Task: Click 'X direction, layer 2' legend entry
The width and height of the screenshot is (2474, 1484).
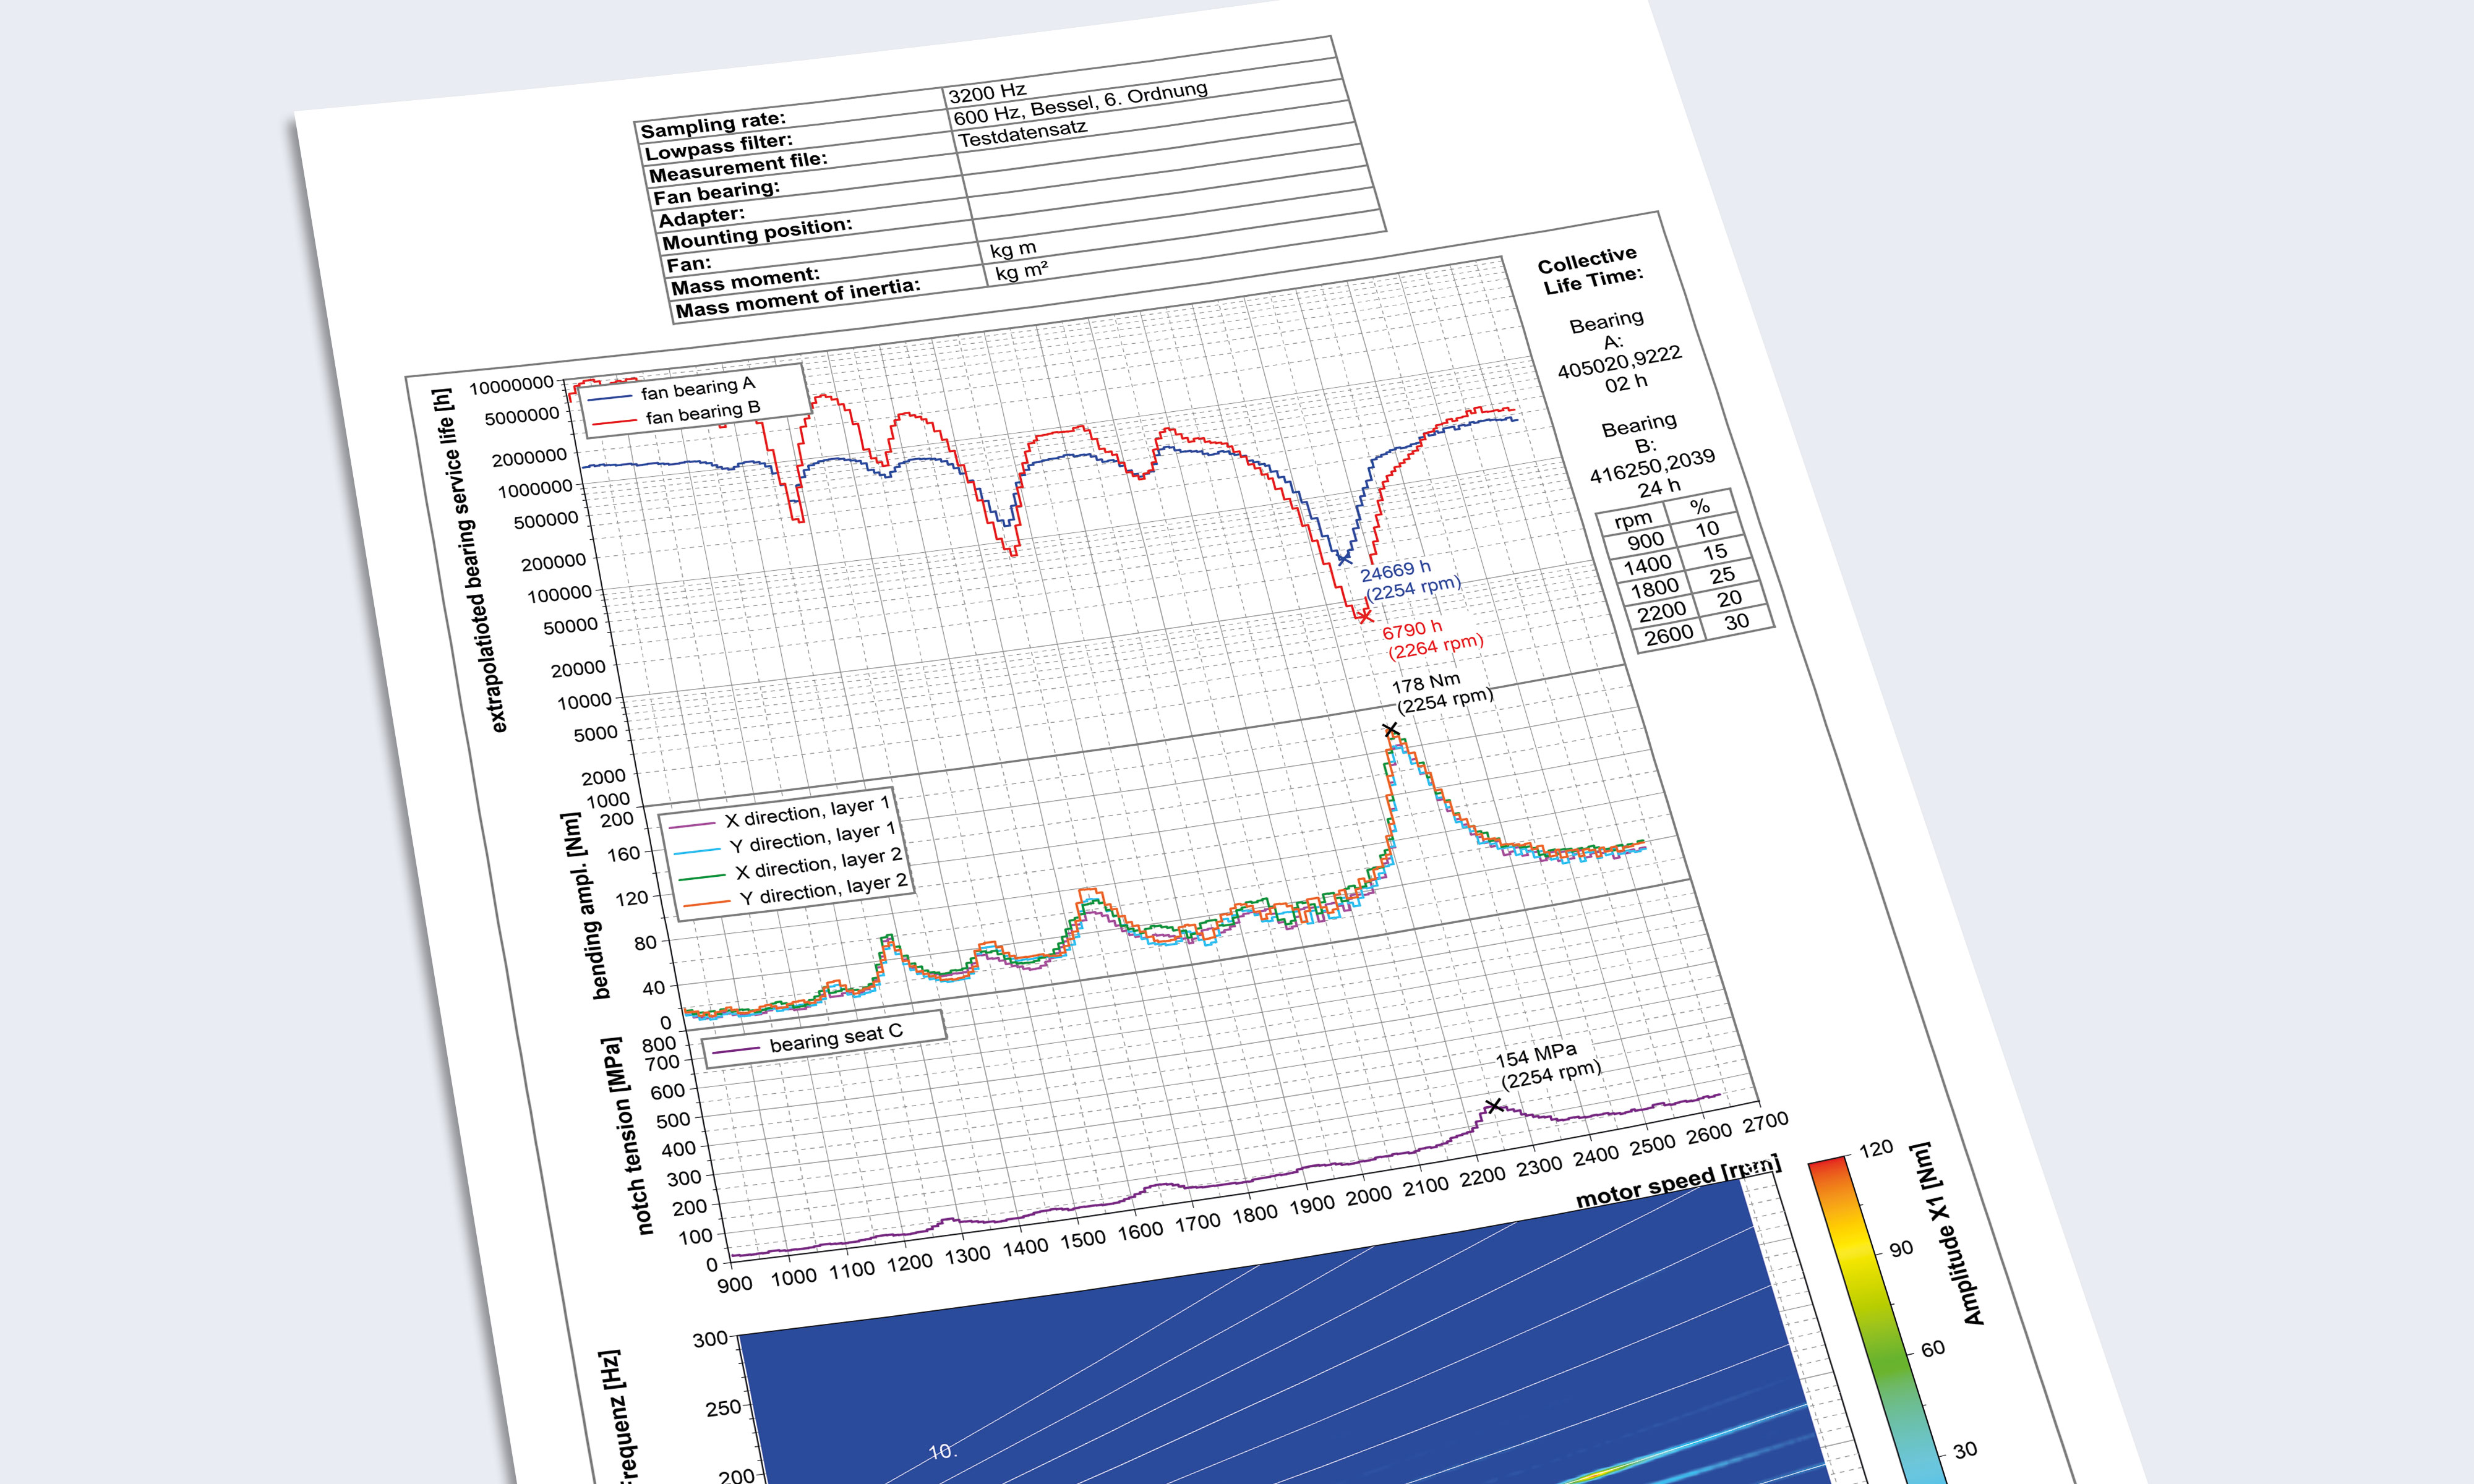Action: click(x=791, y=866)
